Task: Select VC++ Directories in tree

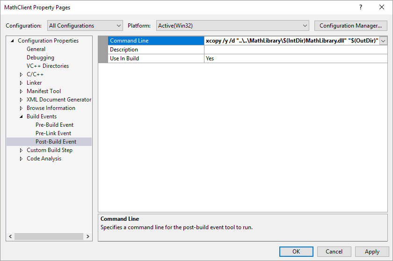Action: 48,66
